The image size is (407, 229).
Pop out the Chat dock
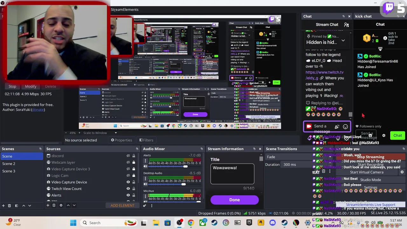(x=343, y=16)
